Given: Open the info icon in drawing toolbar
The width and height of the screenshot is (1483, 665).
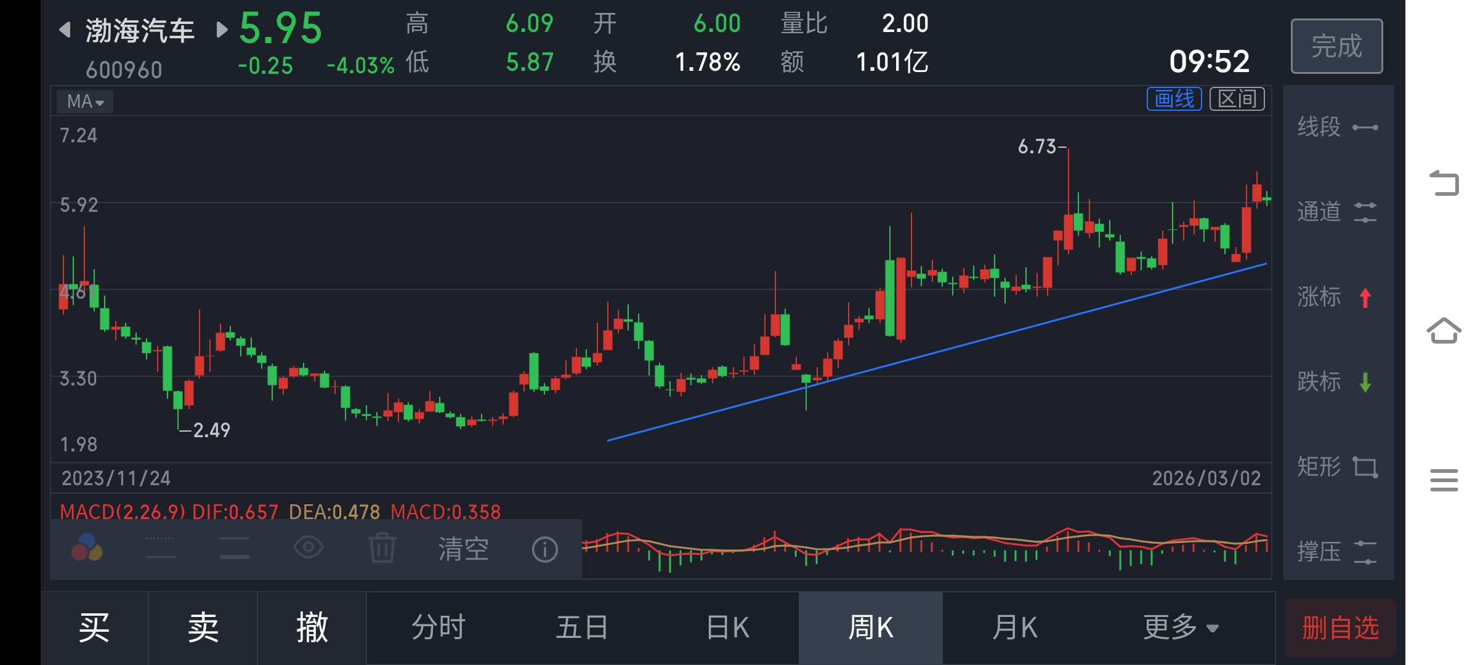Looking at the screenshot, I should (544, 549).
